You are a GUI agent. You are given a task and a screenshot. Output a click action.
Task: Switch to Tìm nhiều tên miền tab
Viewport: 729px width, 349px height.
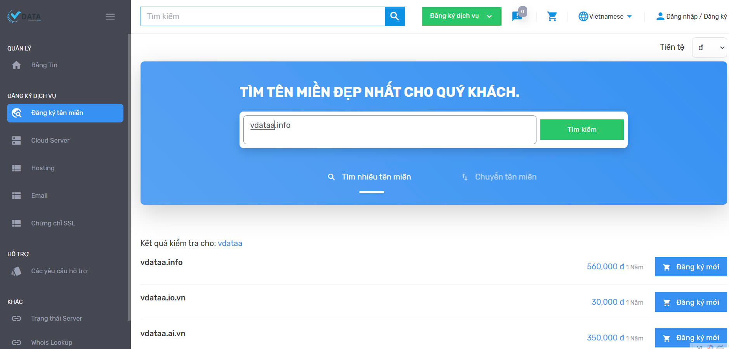(370, 177)
